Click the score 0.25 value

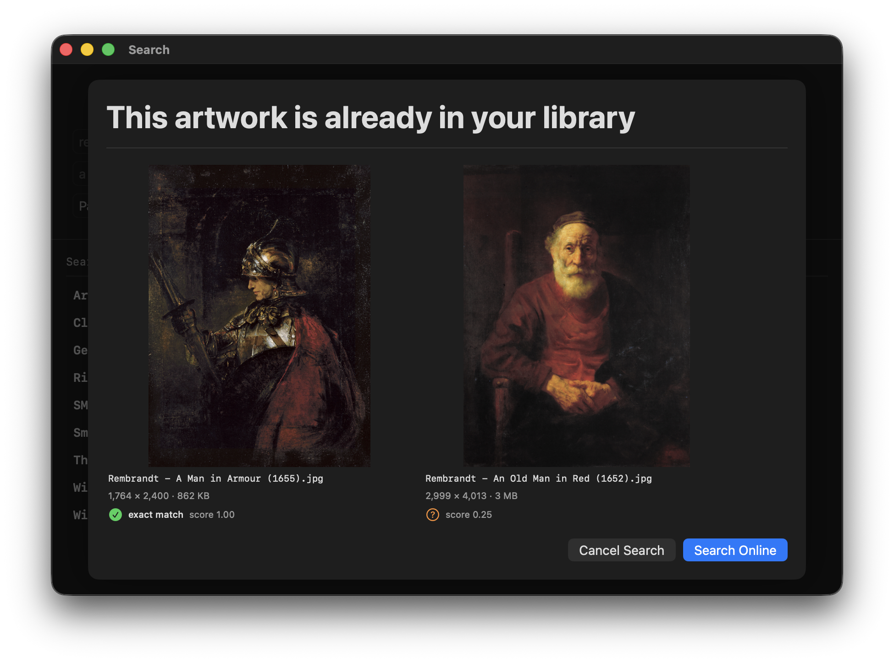coord(469,515)
